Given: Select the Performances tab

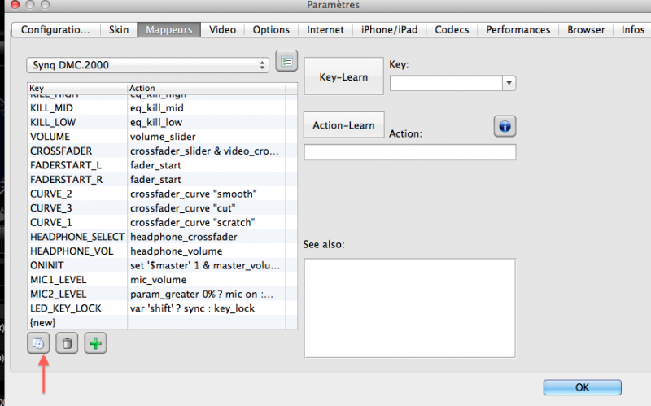Looking at the screenshot, I should coord(518,30).
